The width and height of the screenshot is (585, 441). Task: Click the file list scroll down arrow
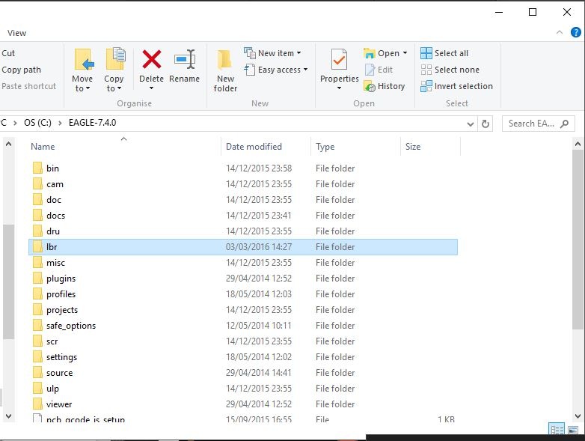tap(578, 416)
